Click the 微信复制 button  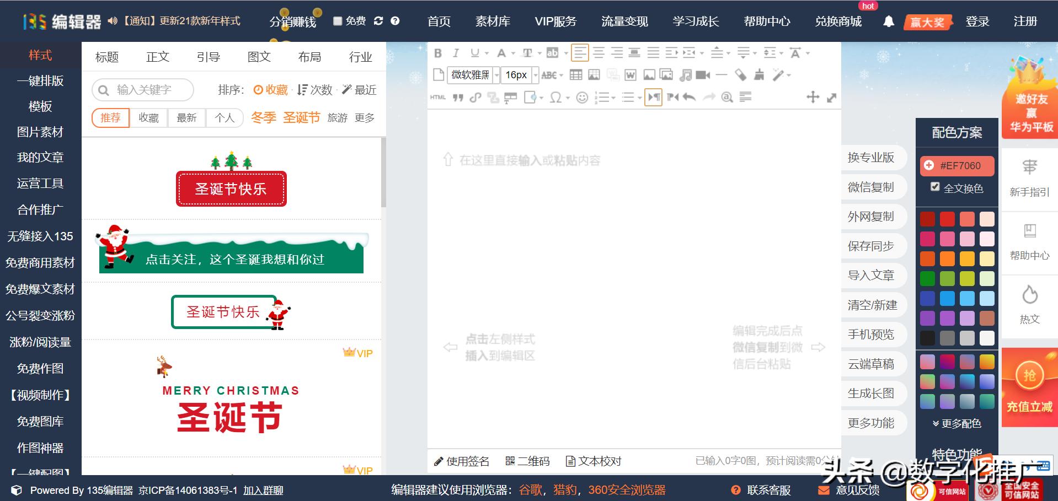[873, 187]
